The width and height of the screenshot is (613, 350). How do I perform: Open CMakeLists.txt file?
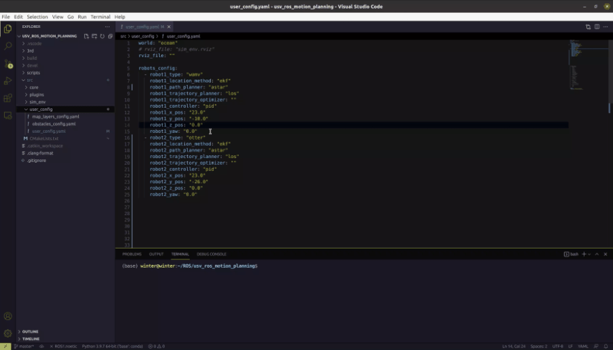click(44, 138)
